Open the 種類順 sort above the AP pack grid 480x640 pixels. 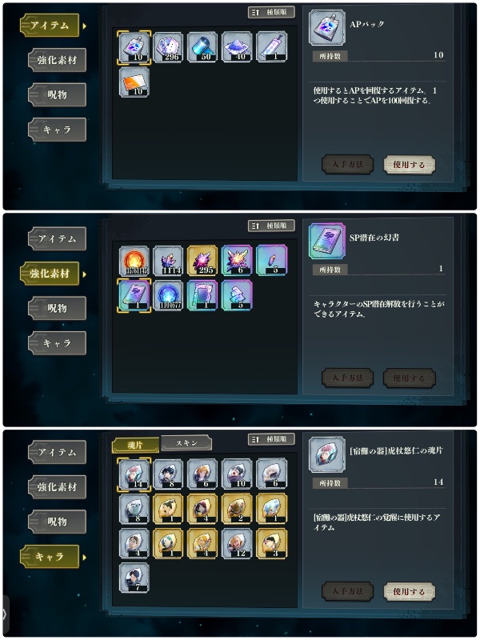[x=271, y=12]
